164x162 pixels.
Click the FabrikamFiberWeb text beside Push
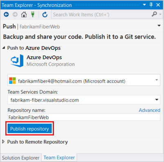[x=40, y=27]
